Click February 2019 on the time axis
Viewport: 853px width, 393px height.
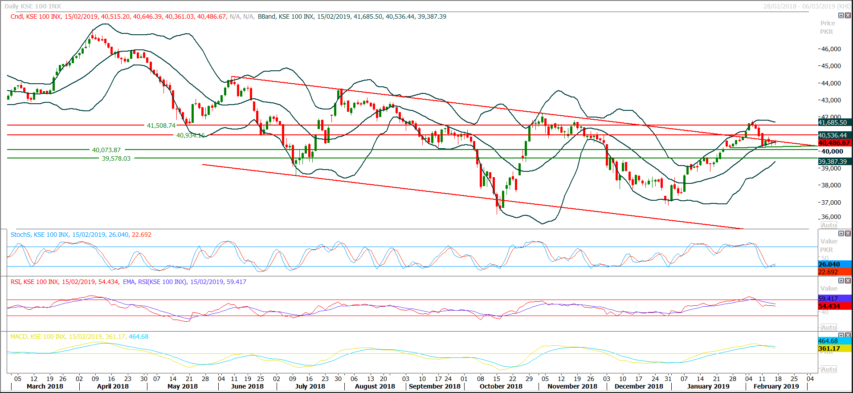tap(776, 386)
